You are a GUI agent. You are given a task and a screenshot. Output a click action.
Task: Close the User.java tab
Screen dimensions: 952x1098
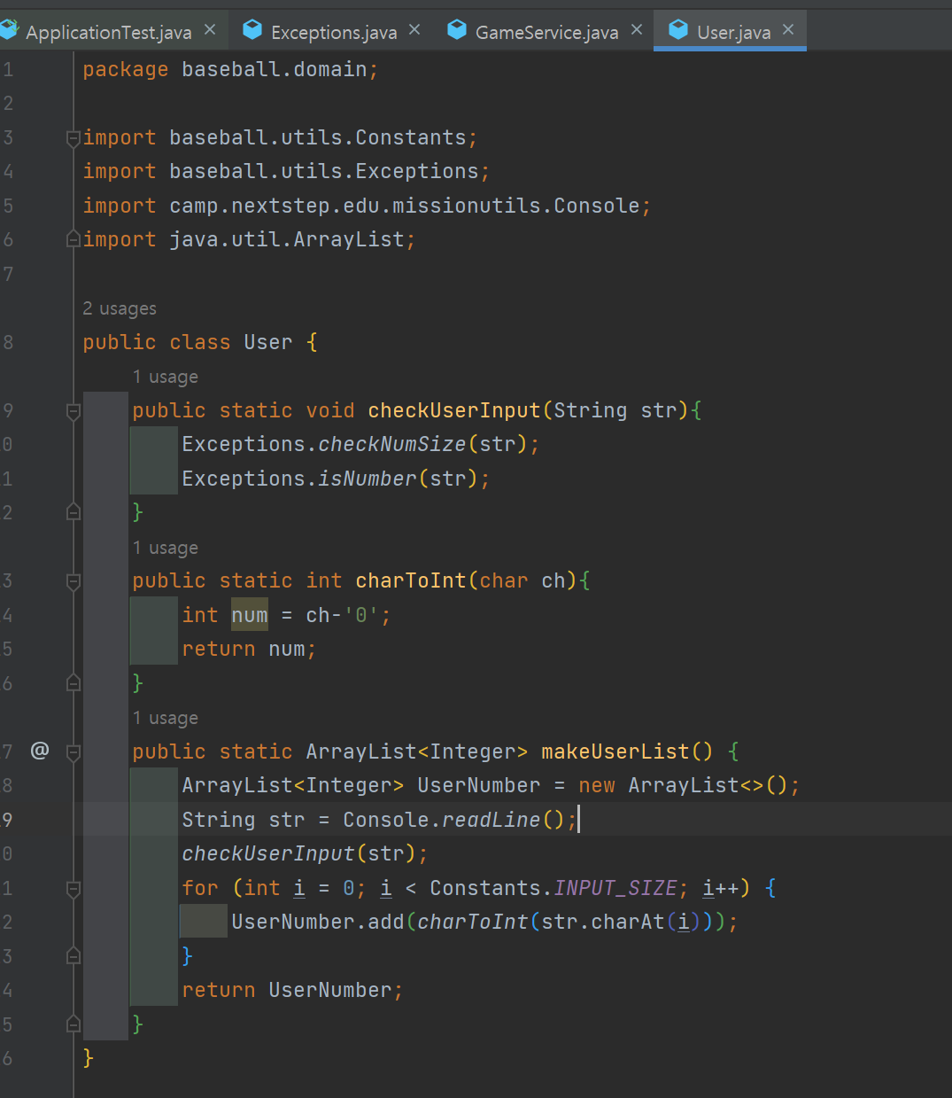(788, 30)
